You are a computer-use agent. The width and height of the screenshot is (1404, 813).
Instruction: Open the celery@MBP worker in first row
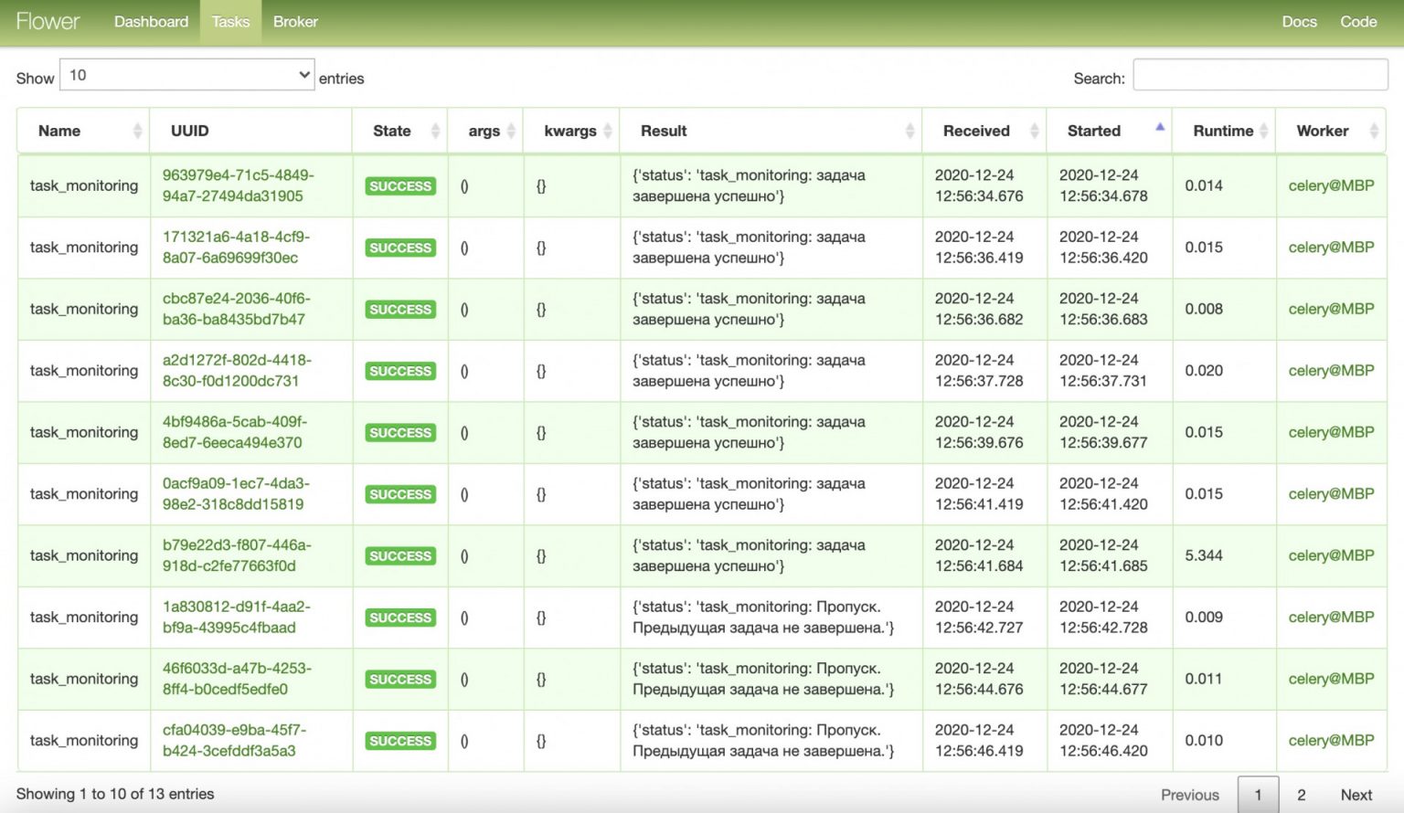pyautogui.click(x=1331, y=185)
